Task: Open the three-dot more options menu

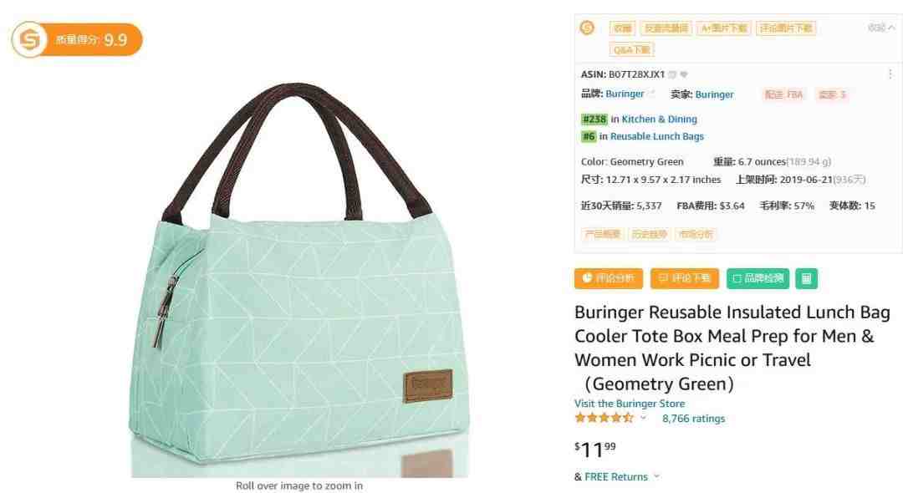Action: [890, 74]
